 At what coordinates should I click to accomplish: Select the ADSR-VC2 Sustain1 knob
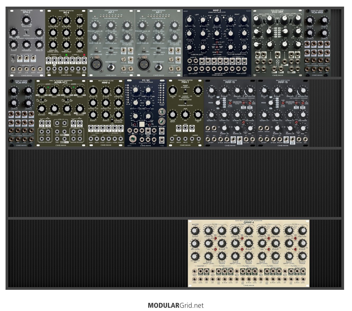pos(41,109)
